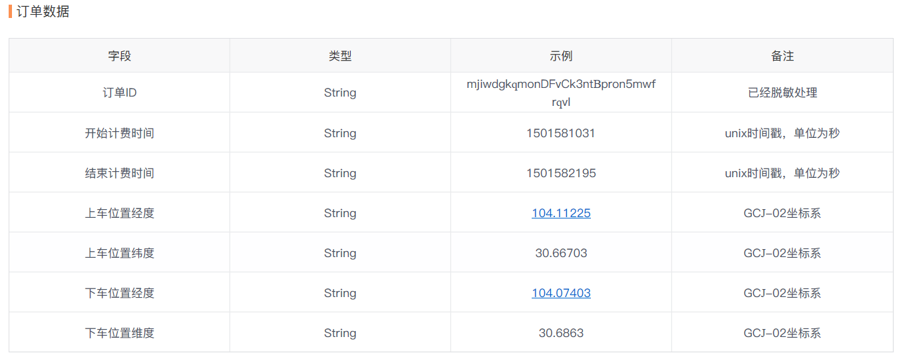Select the 备注 column header
Screen dimensions: 897x359
tap(783, 56)
